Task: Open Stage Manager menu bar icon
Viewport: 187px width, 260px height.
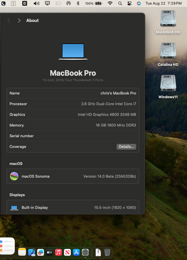Action: coord(58,3)
